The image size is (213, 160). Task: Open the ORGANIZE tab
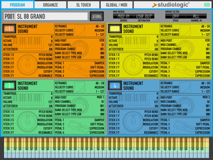(x=50, y=5)
